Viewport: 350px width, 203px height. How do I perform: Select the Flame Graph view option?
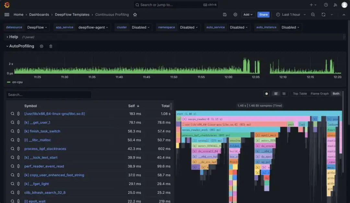pyautogui.click(x=320, y=94)
